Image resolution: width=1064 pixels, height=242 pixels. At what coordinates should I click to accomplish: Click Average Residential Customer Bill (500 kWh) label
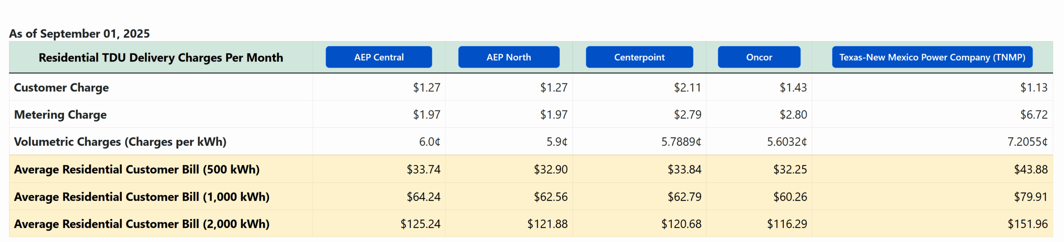(137, 169)
